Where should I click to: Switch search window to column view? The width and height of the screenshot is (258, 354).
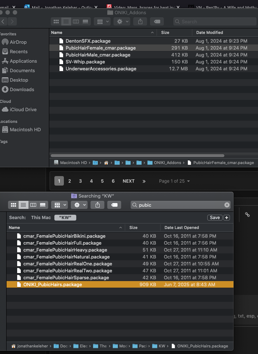pyautogui.click(x=33, y=205)
